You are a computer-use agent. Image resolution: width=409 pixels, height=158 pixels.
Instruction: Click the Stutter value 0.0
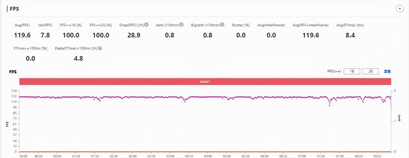coord(241,35)
